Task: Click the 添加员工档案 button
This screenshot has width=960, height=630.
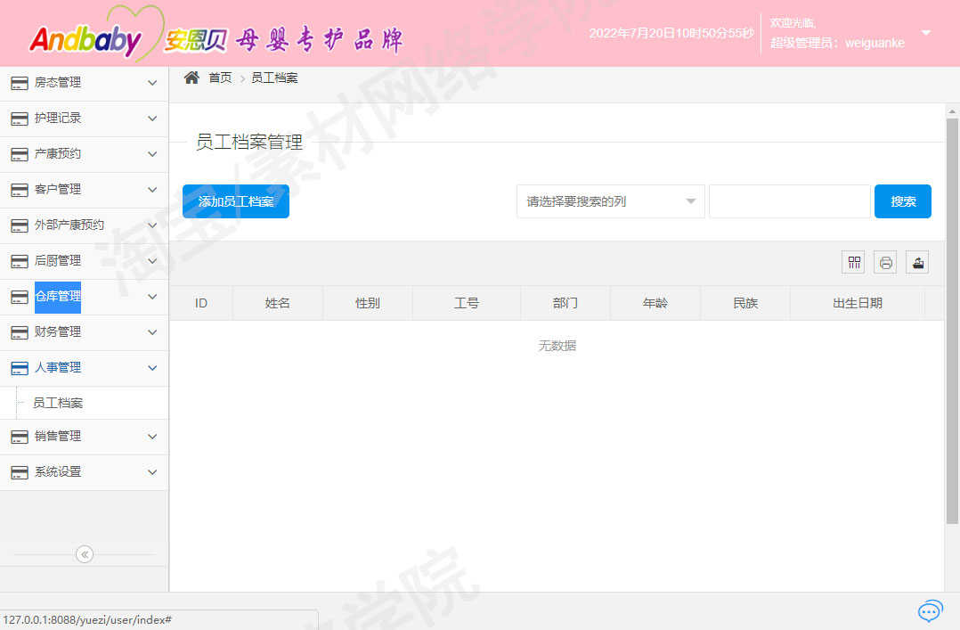Action: coord(236,201)
